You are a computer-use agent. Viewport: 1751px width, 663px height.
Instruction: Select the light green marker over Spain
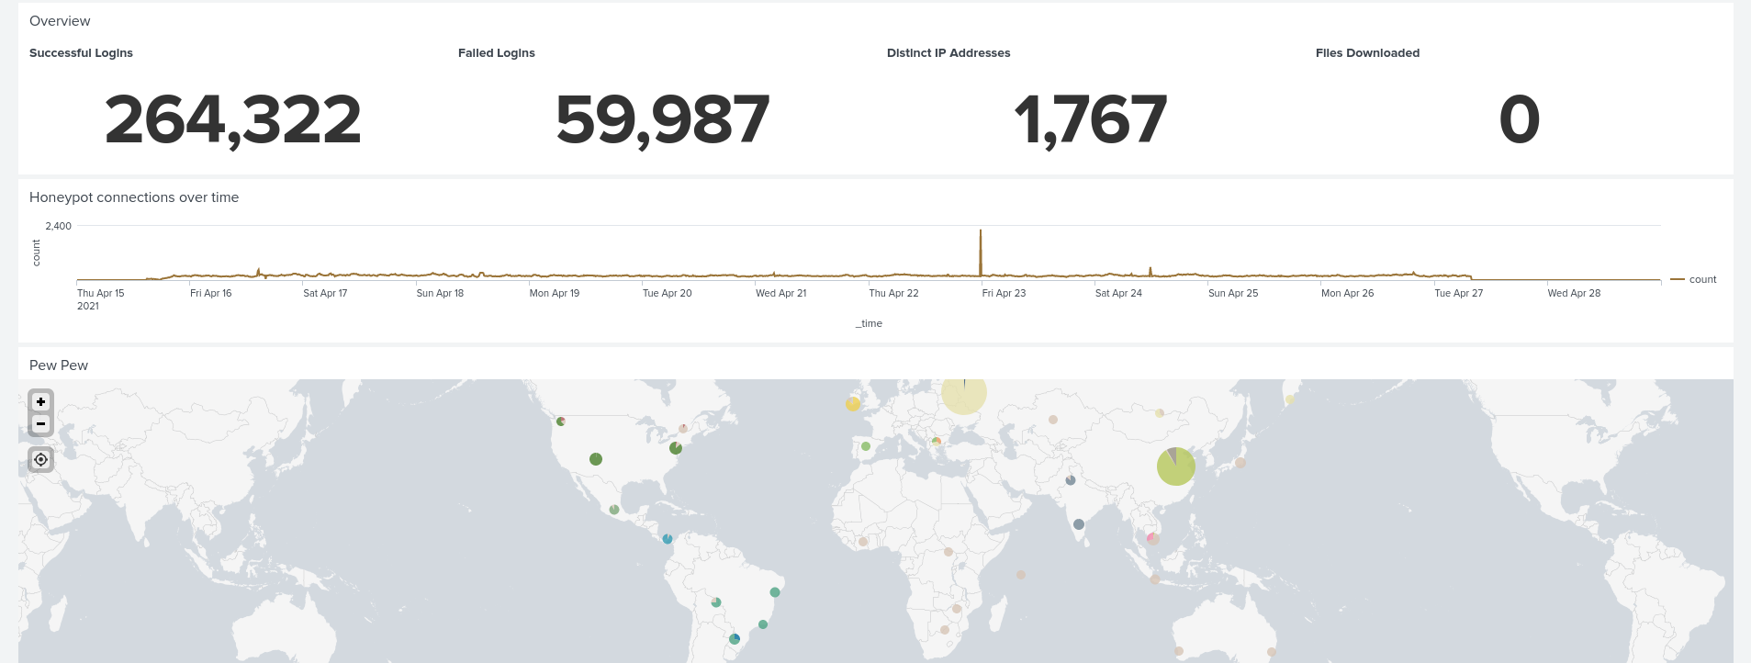[866, 446]
